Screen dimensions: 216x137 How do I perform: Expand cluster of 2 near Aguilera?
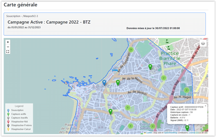[x=187, y=90]
